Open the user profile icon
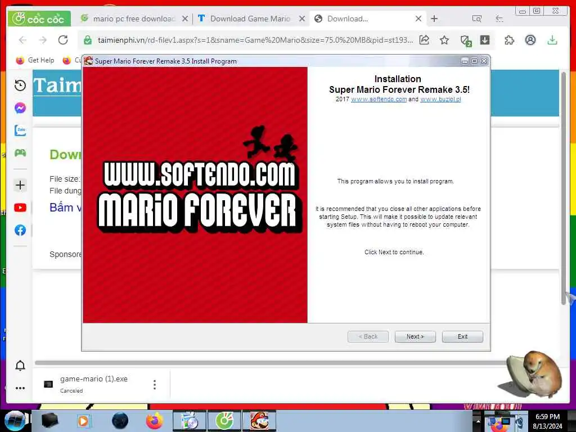The width and height of the screenshot is (576, 432). click(530, 40)
